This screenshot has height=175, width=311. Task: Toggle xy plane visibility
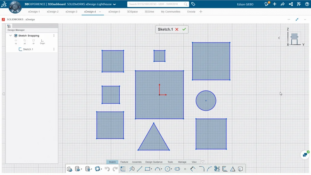16,41
